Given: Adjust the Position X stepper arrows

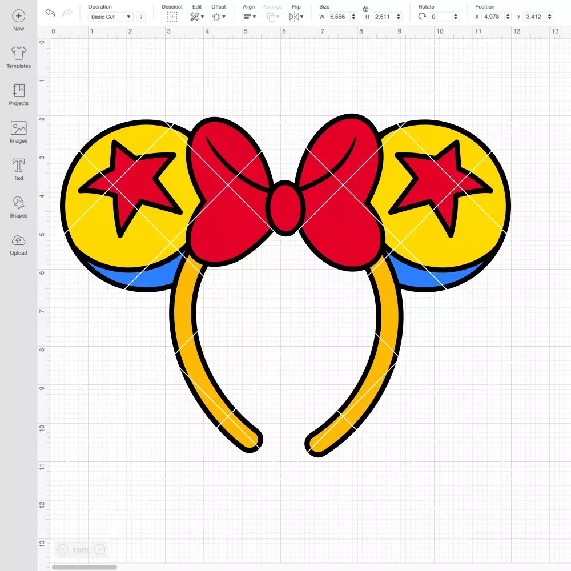Looking at the screenshot, I should click(508, 17).
